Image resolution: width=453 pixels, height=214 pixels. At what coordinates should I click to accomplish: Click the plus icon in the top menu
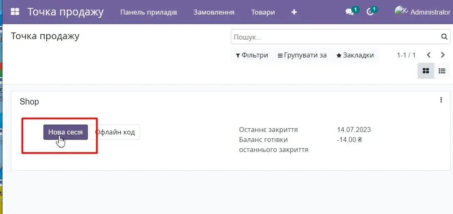coord(294,12)
